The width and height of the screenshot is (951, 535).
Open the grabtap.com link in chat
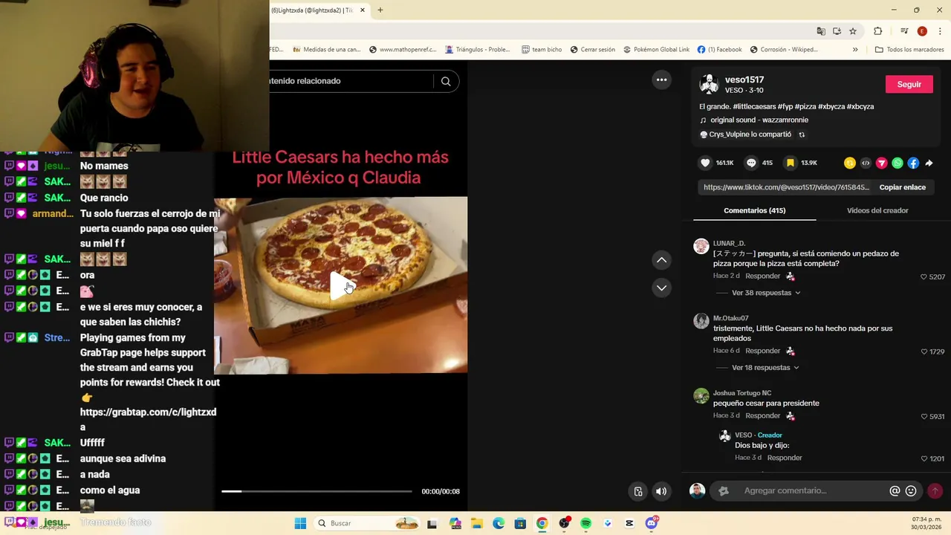click(148, 420)
